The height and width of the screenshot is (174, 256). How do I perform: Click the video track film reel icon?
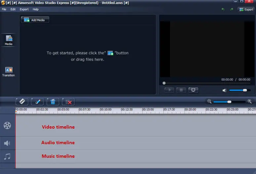[7, 125]
